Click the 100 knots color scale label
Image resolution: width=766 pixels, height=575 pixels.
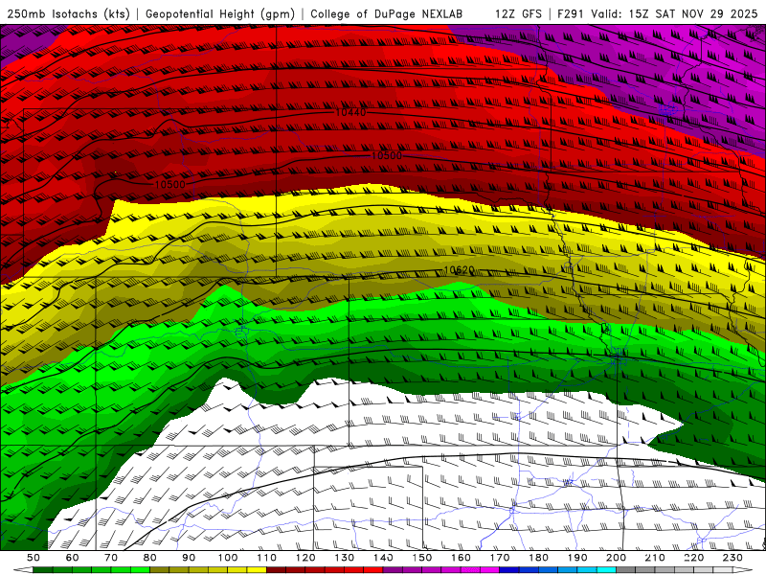pos(228,558)
